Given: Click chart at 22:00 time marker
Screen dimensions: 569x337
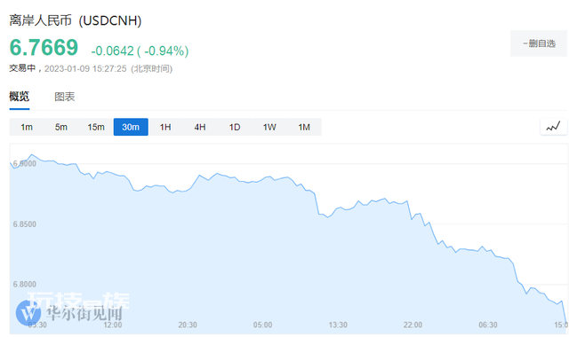Looking at the screenshot, I should pyautogui.click(x=413, y=325).
